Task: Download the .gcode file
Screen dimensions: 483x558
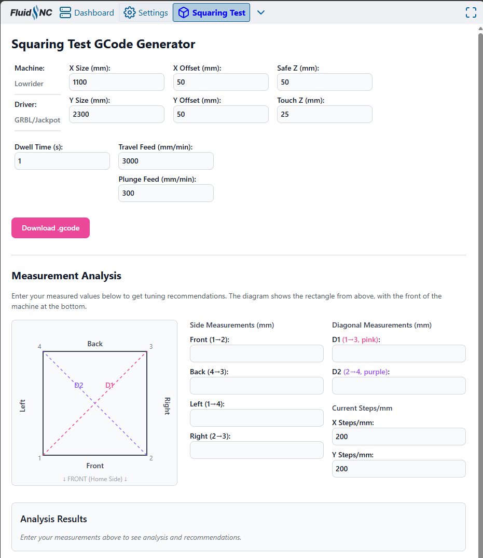Action: (50, 228)
